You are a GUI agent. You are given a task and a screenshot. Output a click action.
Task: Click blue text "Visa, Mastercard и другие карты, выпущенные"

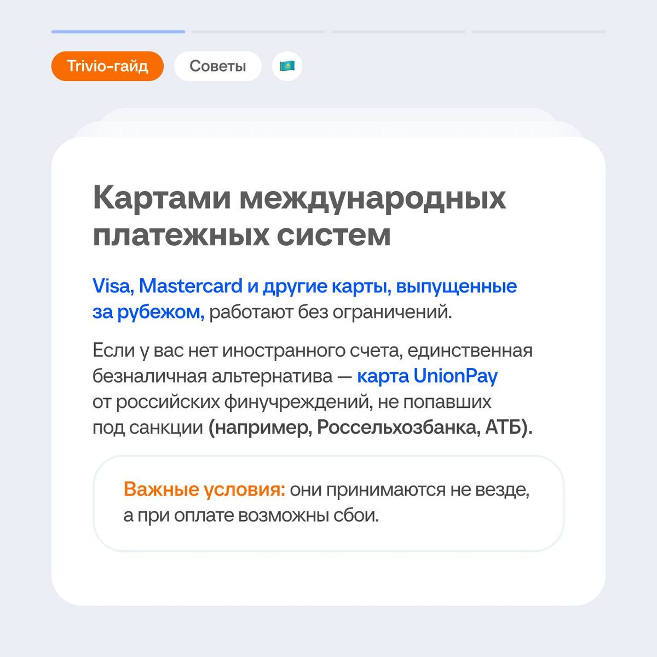304,286
